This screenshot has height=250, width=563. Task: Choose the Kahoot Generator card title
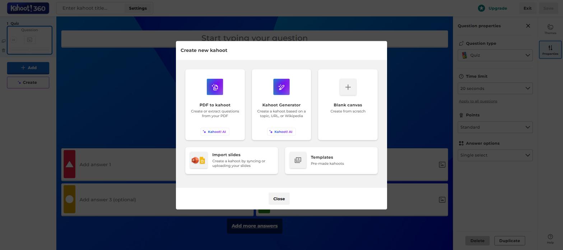[x=281, y=105]
